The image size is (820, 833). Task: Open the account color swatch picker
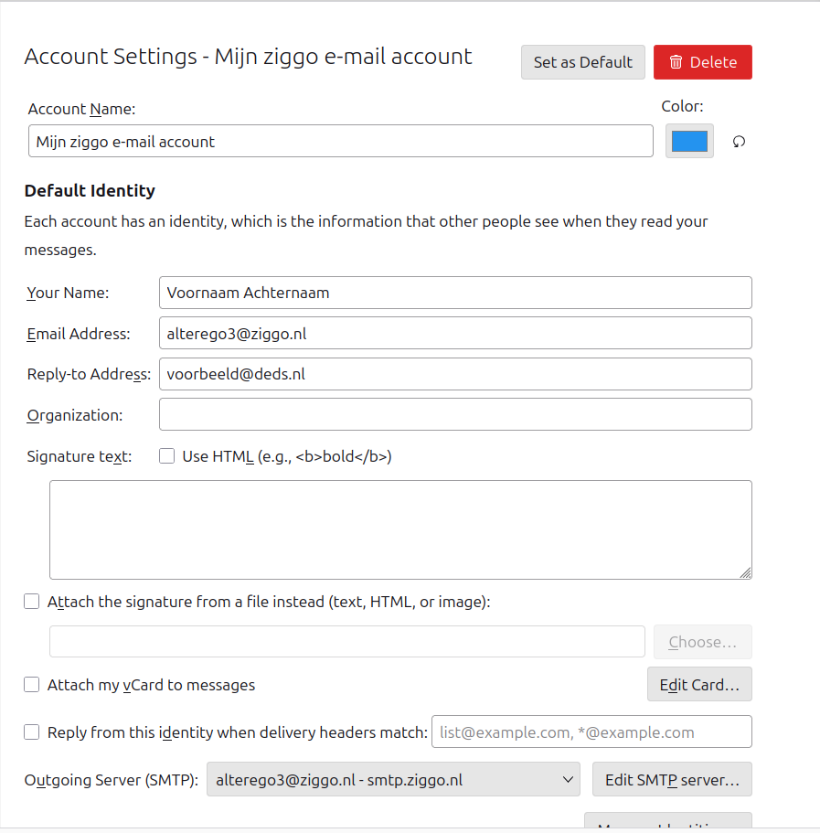click(689, 142)
